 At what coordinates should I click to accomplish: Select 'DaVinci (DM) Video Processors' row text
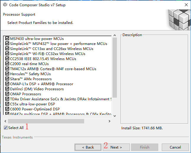[x=37, y=89]
